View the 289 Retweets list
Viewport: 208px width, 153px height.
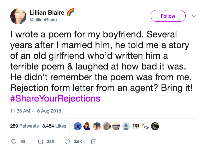(x=24, y=126)
